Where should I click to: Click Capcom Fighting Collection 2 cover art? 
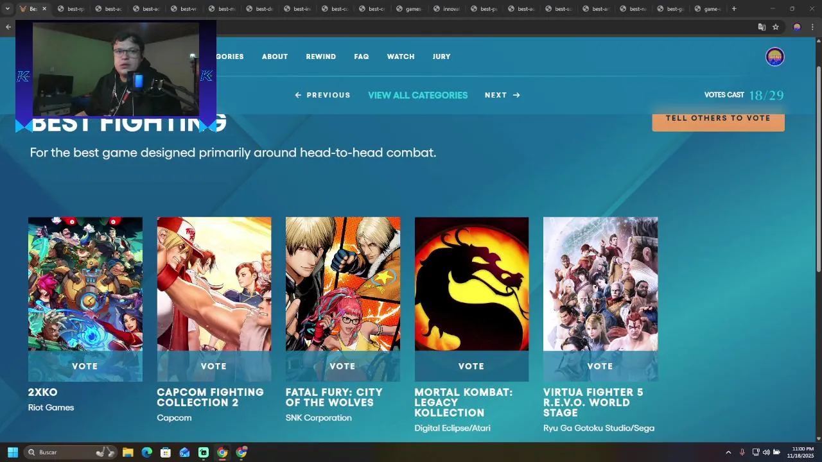(x=214, y=284)
